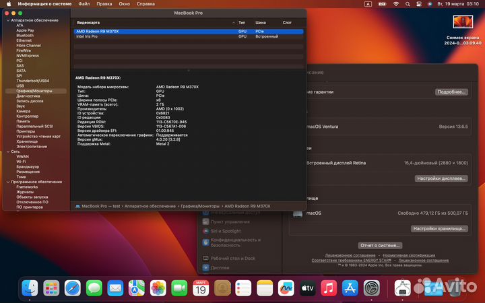Click the Wi-Fi status icon in menu bar

[396, 4]
